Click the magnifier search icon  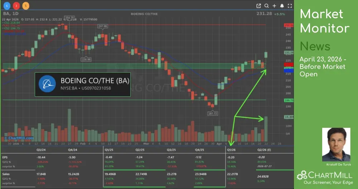click(266, 6)
